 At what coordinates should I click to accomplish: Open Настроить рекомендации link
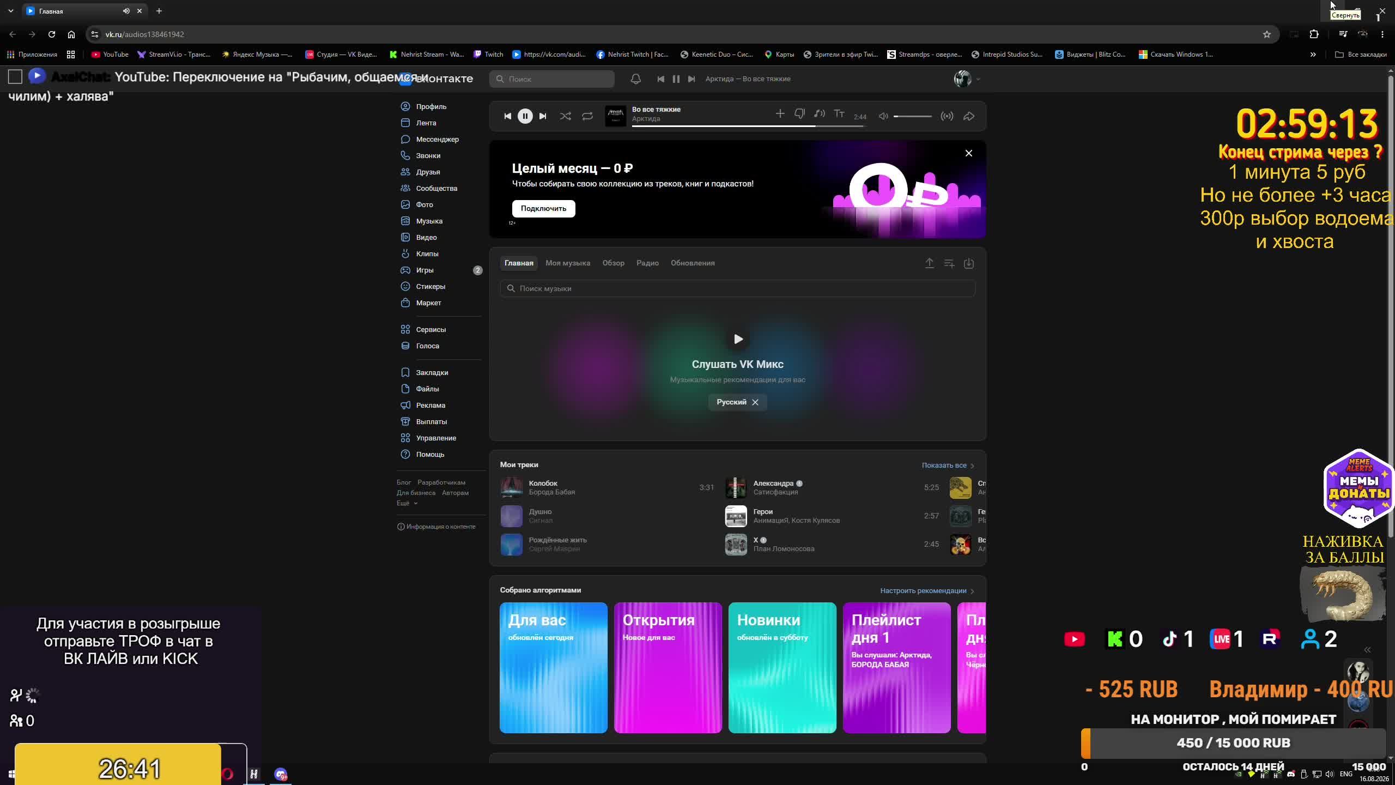tap(927, 591)
